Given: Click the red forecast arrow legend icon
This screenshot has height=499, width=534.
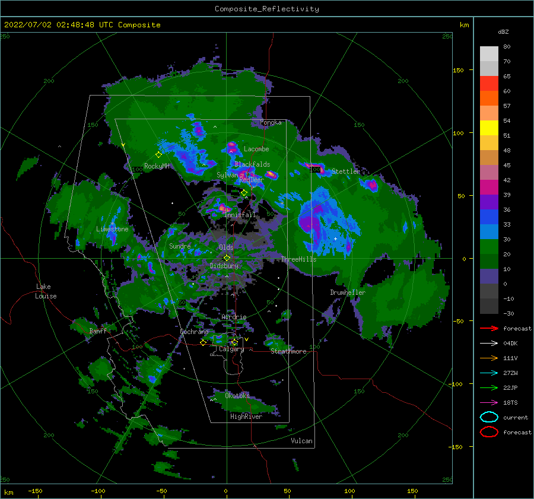Looking at the screenshot, I should coord(489,328).
